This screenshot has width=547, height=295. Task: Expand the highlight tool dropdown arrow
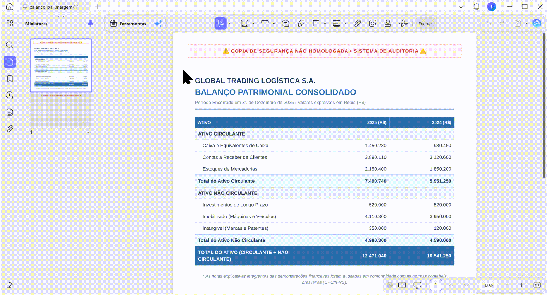tap(253, 23)
